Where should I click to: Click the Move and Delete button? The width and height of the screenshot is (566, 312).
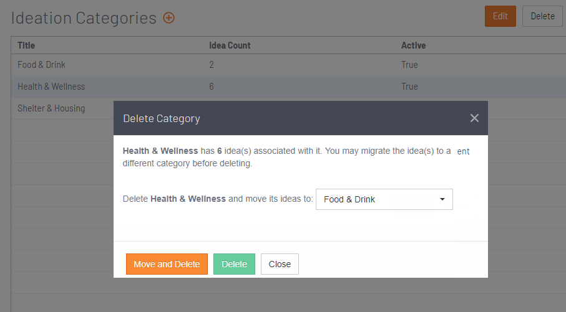click(x=167, y=264)
